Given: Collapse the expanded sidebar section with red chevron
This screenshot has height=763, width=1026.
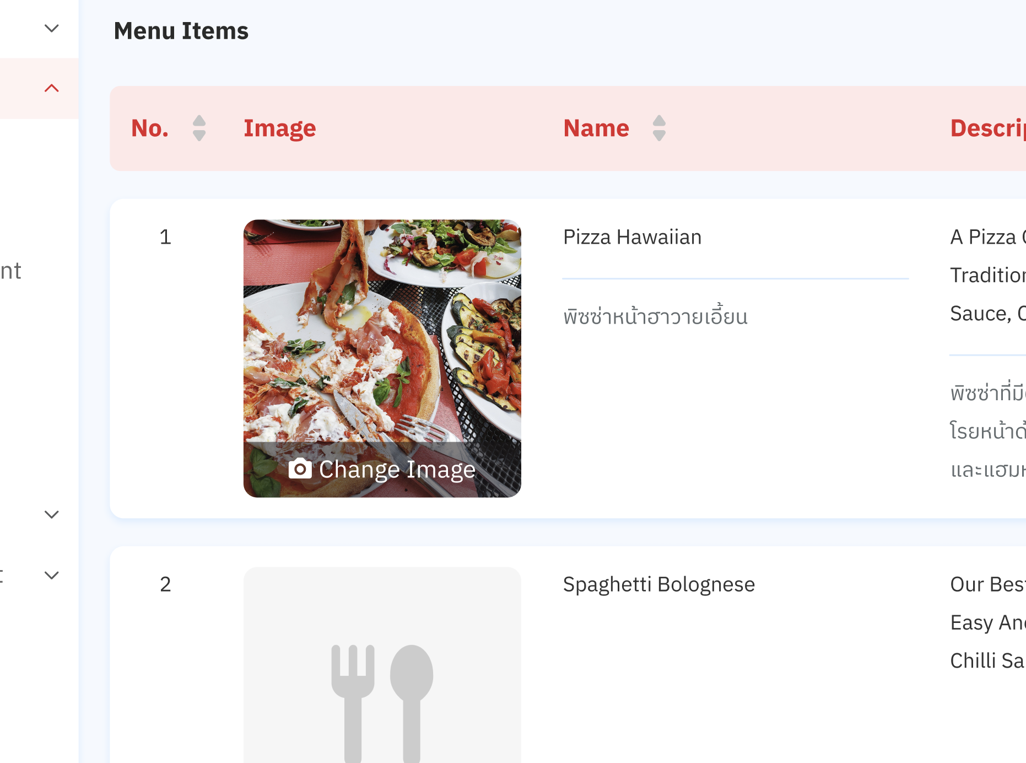Looking at the screenshot, I should (x=51, y=88).
